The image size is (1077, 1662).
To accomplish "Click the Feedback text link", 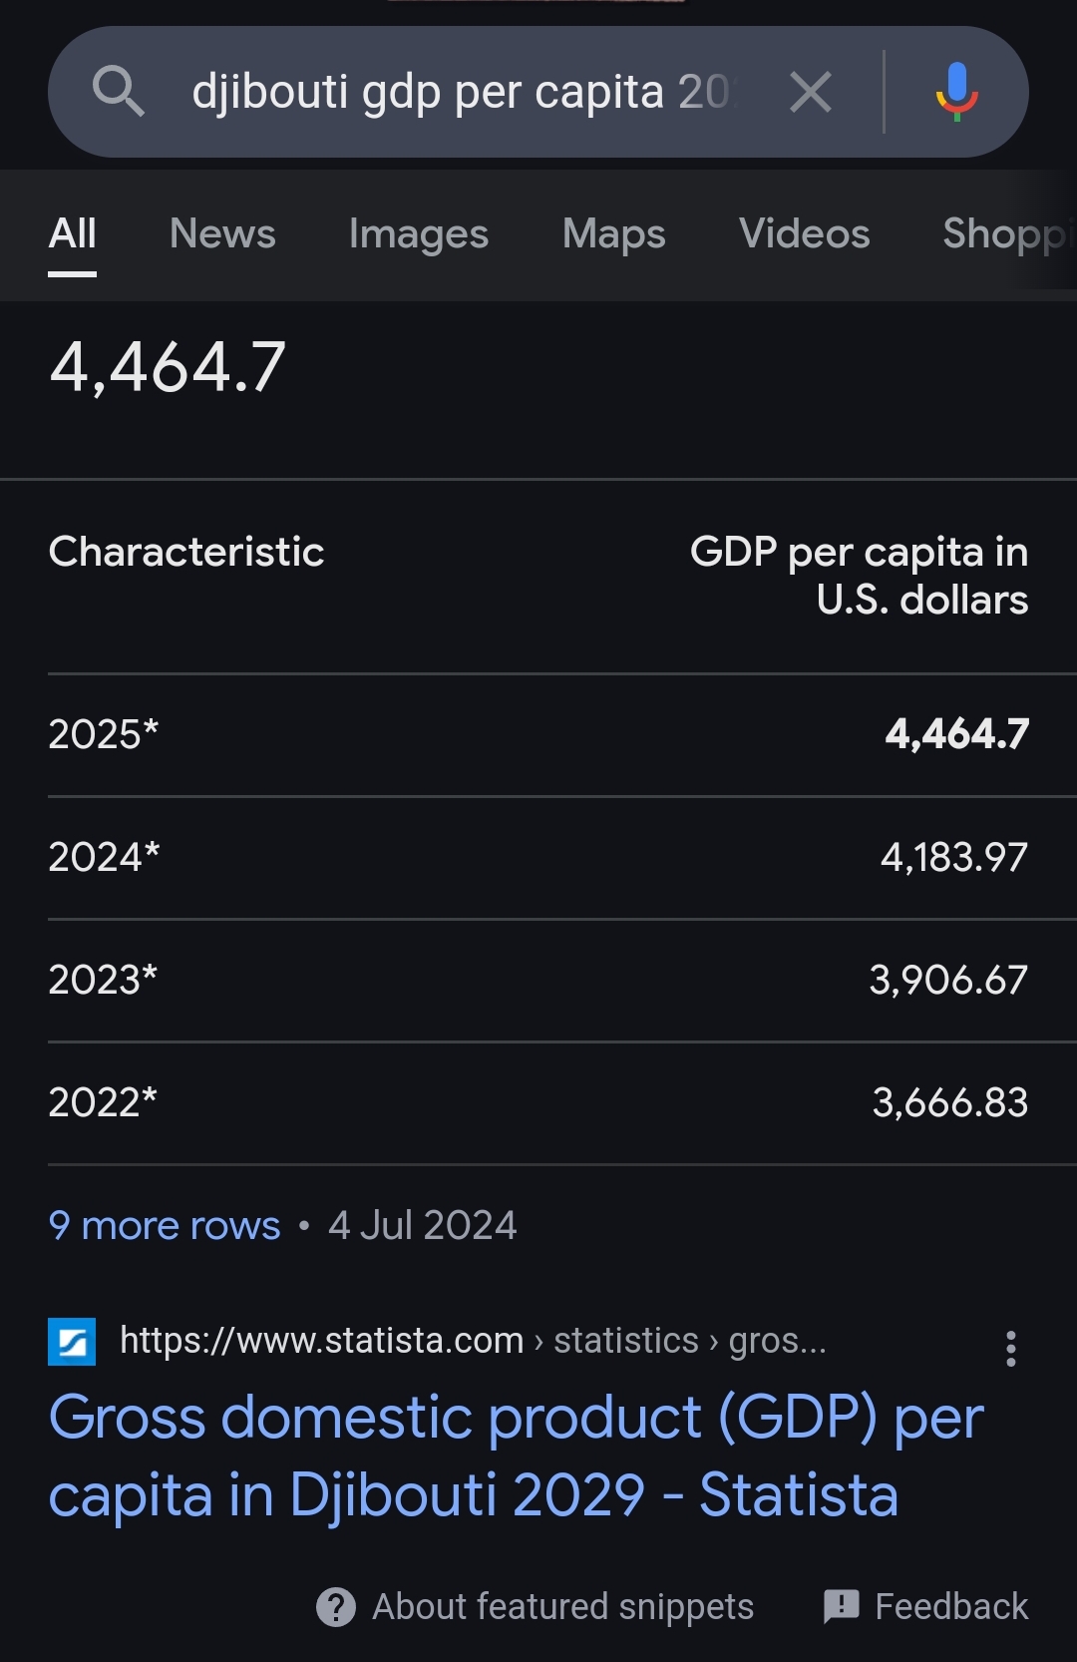I will tap(950, 1607).
